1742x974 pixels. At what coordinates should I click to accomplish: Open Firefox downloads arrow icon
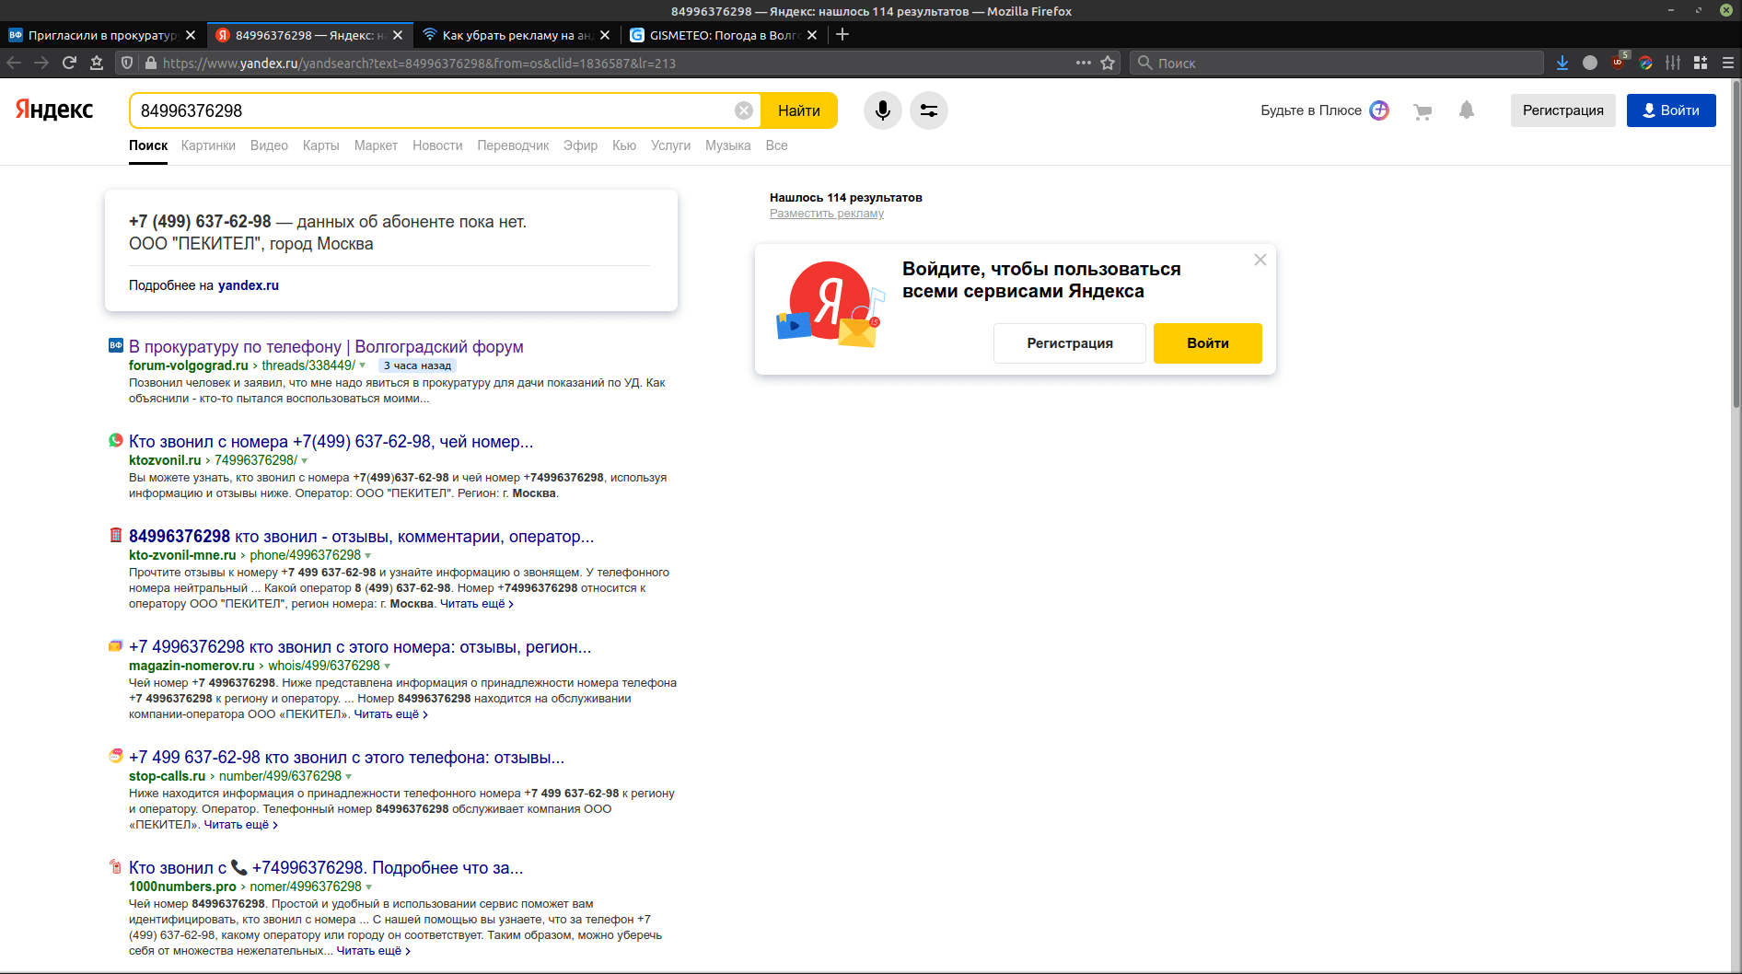pos(1562,63)
